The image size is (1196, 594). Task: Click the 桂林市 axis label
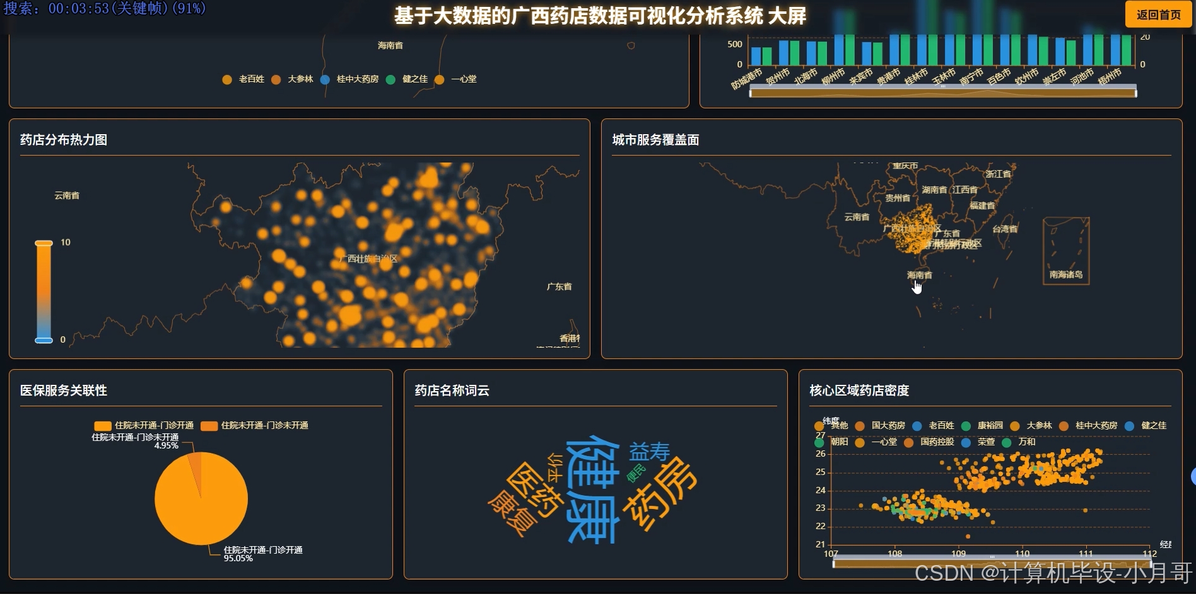(916, 76)
